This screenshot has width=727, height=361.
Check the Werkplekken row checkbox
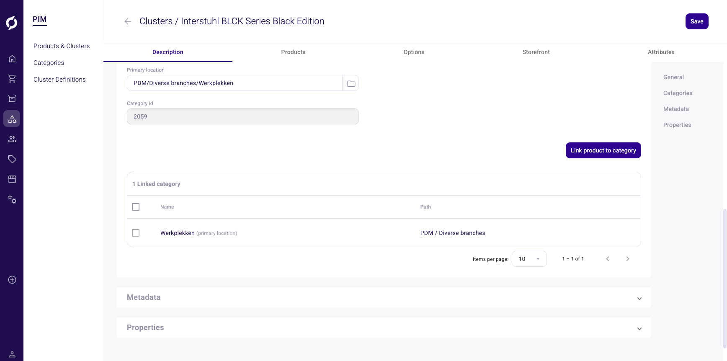[136, 233]
